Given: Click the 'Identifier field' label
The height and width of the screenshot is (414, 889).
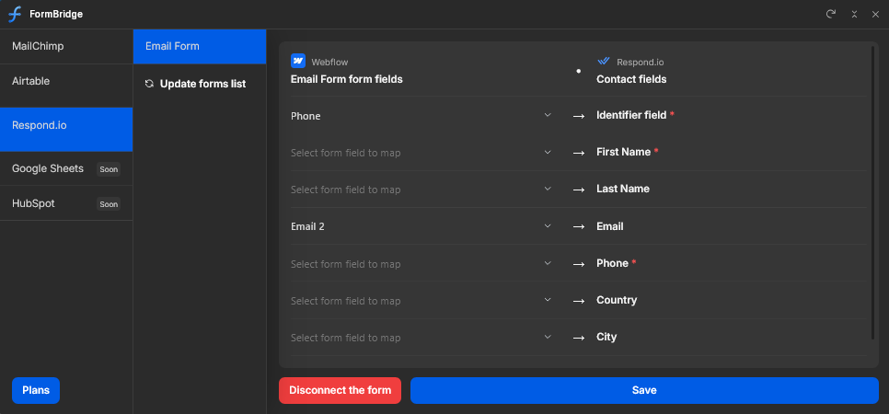Looking at the screenshot, I should tap(631, 115).
